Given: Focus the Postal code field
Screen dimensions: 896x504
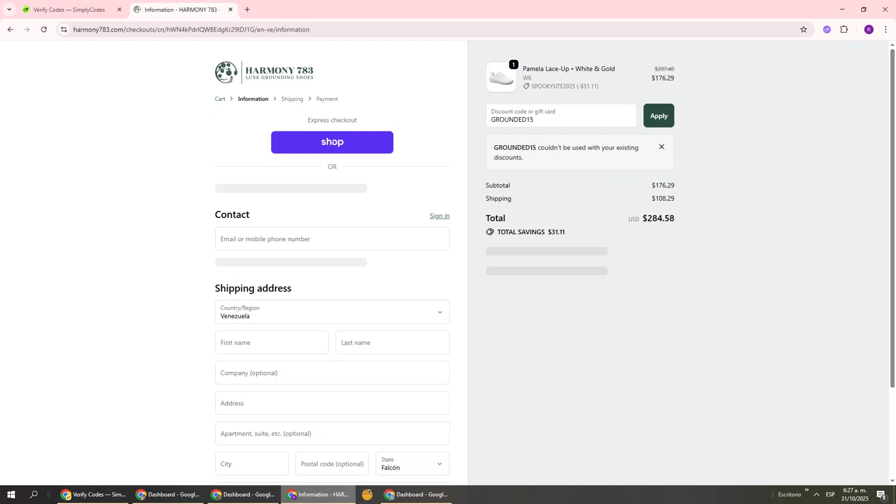Looking at the screenshot, I should tap(332, 464).
